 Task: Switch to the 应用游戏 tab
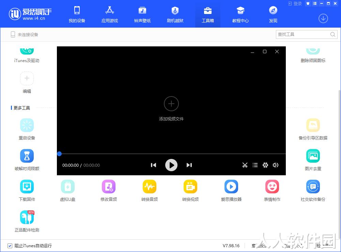pyautogui.click(x=110, y=14)
